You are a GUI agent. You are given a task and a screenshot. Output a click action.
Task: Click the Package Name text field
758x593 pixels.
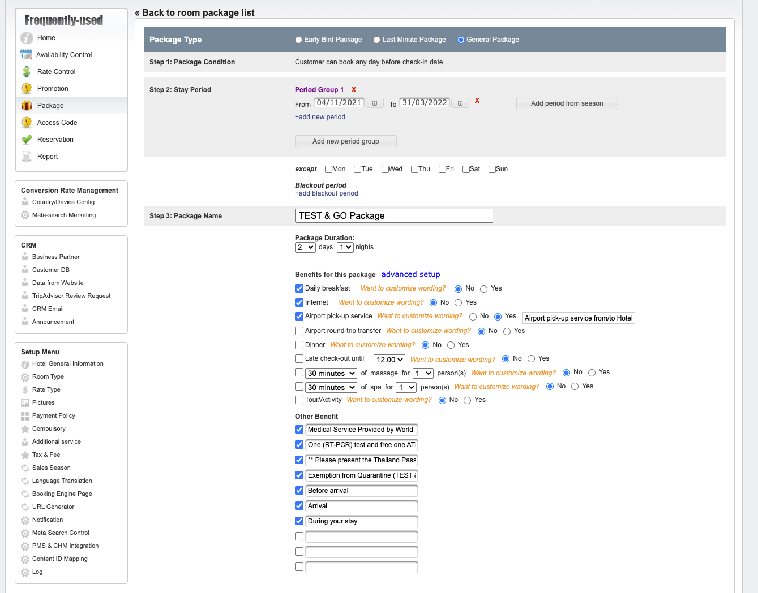tap(393, 216)
